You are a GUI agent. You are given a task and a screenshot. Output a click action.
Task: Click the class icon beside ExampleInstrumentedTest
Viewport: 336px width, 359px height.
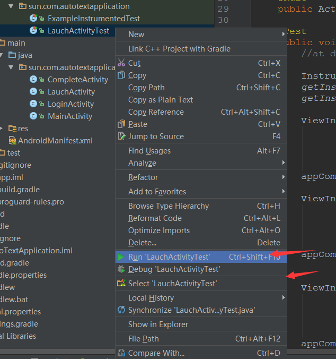(33, 18)
